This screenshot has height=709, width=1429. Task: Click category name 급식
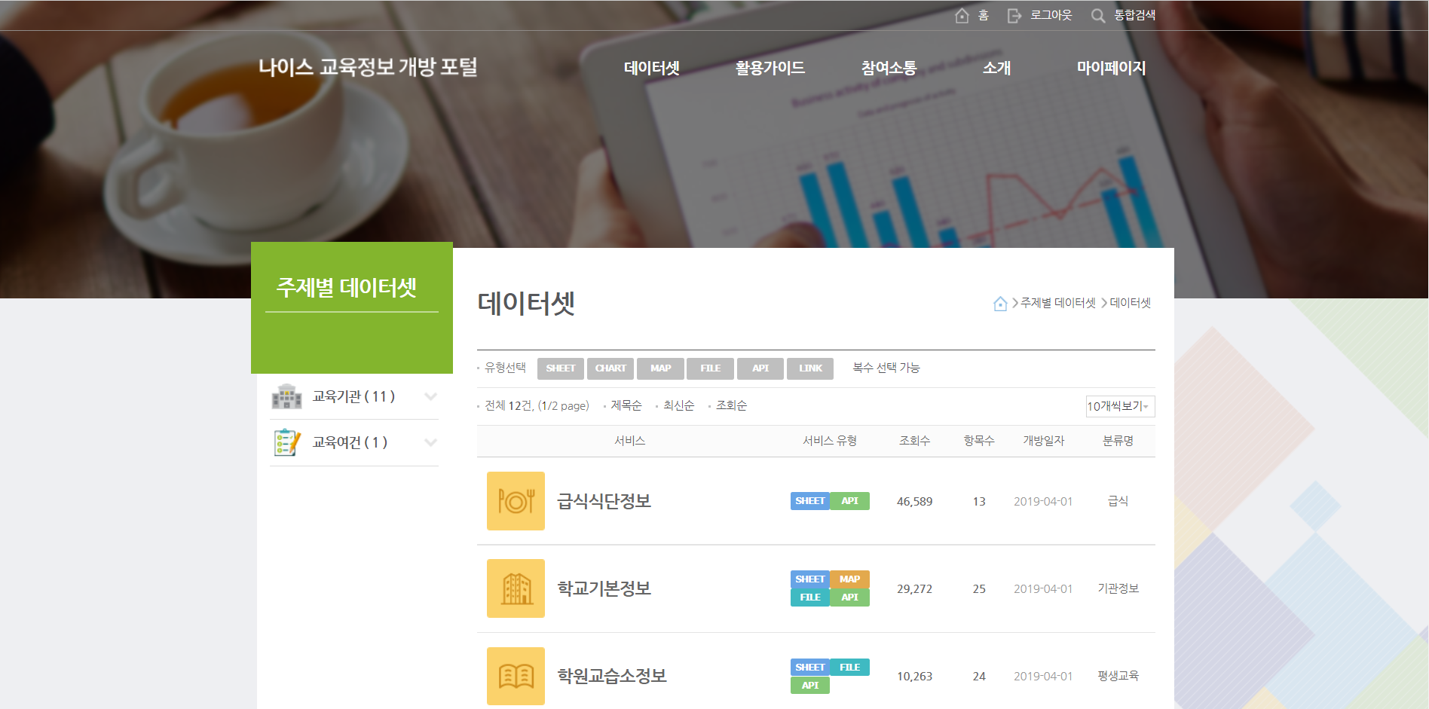[x=1118, y=501]
